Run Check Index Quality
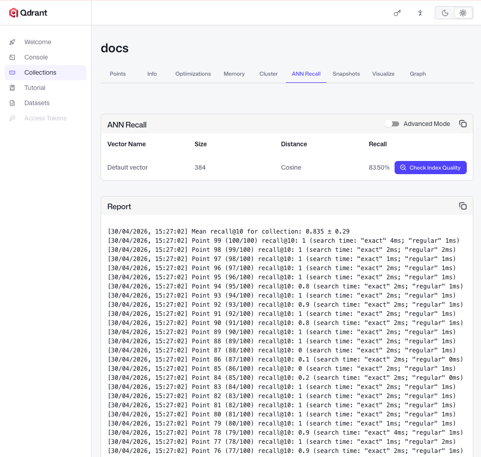 pos(430,168)
